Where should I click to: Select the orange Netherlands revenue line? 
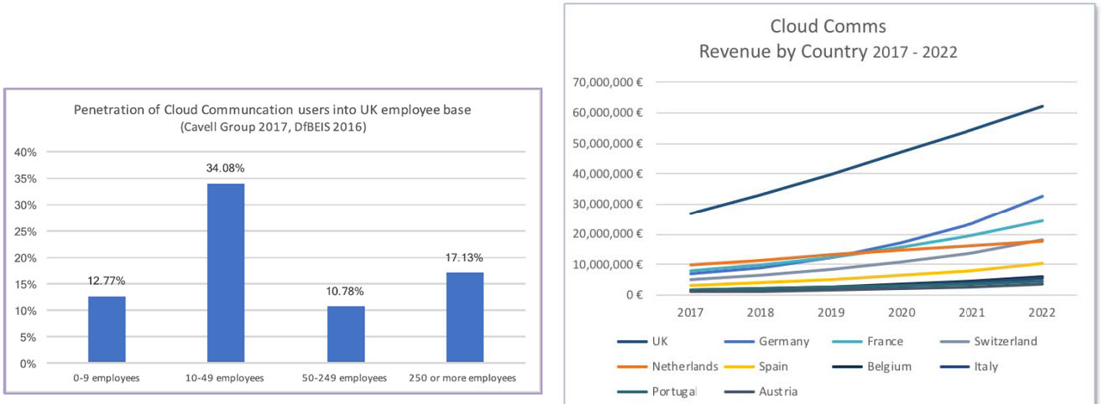pos(865,253)
